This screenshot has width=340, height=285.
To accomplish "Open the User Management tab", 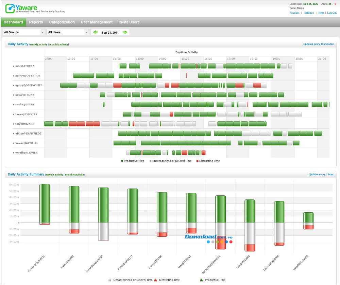I will click(97, 22).
